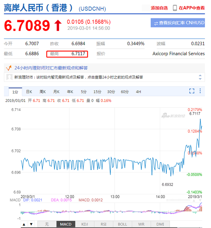The image size is (211, 228).
Task: Click the 14:00 time axis label
Action: point(160,197)
